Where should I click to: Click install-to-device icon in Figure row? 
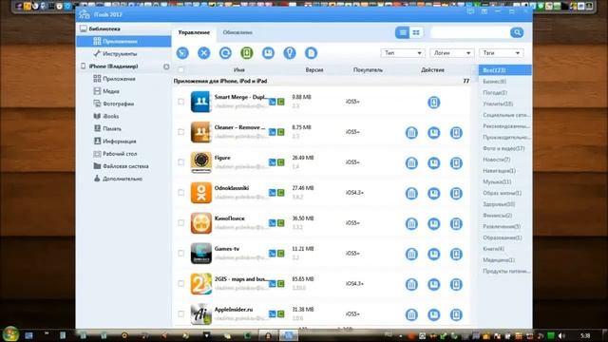point(456,162)
